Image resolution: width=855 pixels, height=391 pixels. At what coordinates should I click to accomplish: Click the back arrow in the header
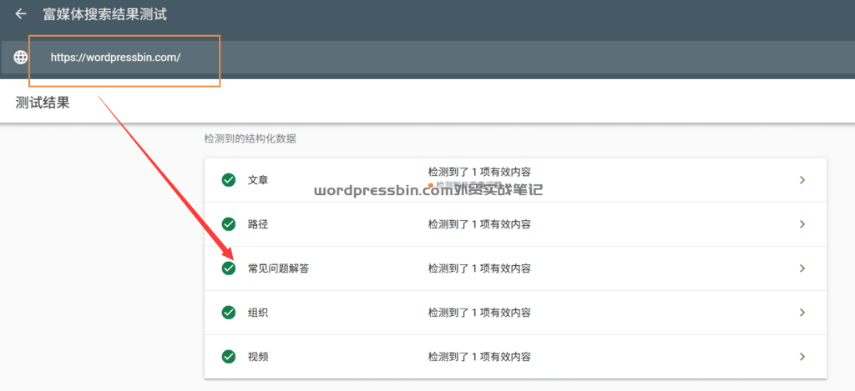pyautogui.click(x=21, y=14)
